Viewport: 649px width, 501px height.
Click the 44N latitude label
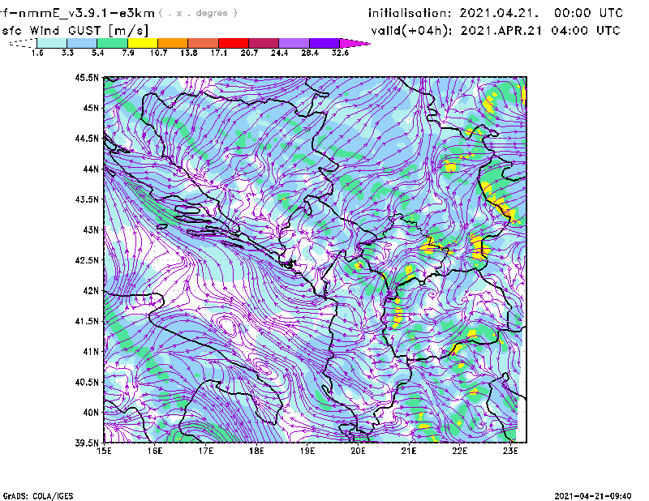91,169
